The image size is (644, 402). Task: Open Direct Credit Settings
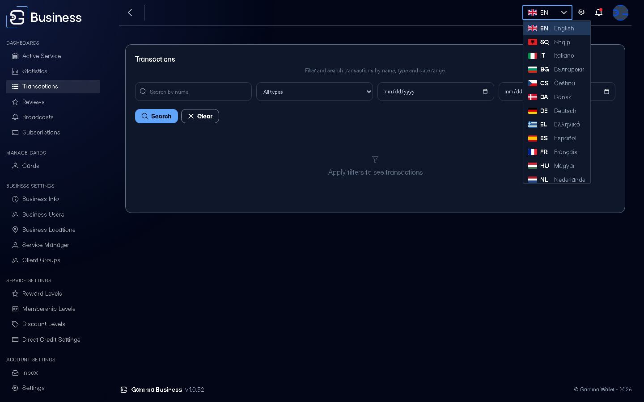click(x=53, y=339)
